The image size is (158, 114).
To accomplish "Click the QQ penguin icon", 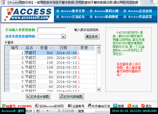I will [x=89, y=106].
